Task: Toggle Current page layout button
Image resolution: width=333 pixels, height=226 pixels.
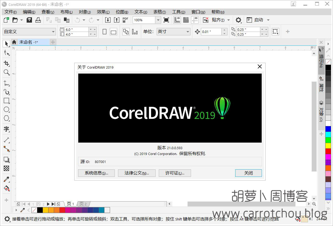Action: coord(135,32)
